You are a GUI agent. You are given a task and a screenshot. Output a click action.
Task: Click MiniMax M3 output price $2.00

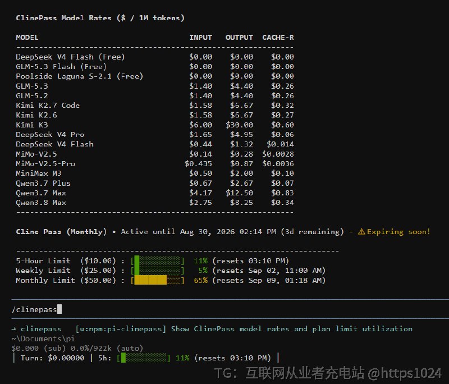point(241,173)
